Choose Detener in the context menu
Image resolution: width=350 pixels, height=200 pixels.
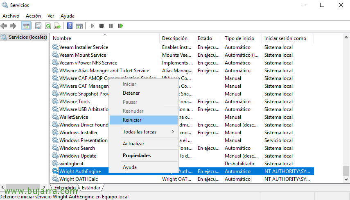(x=144, y=93)
